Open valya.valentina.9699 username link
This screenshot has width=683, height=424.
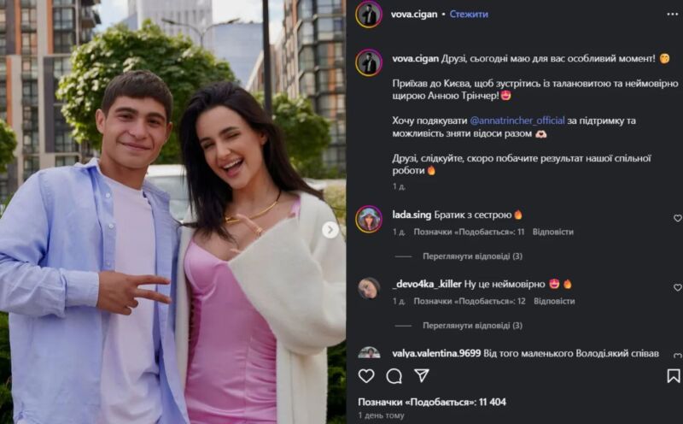[x=436, y=353]
